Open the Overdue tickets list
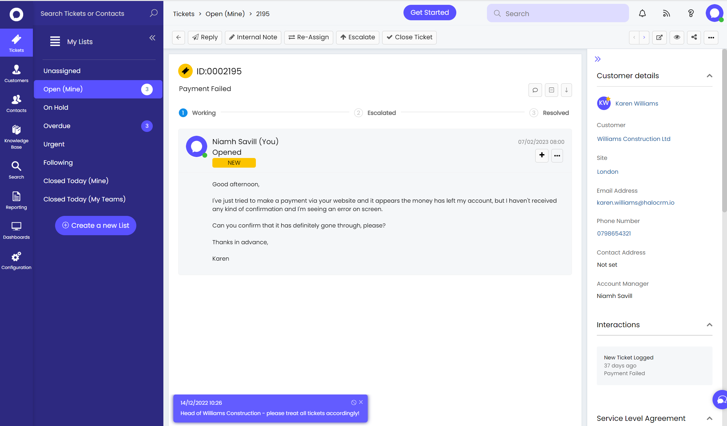This screenshot has height=426, width=727. pyautogui.click(x=57, y=126)
